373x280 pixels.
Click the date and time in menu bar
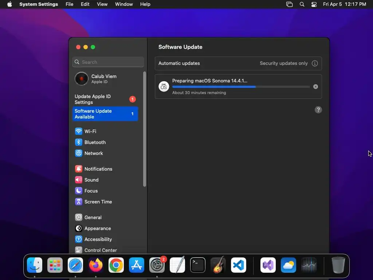pyautogui.click(x=345, y=4)
